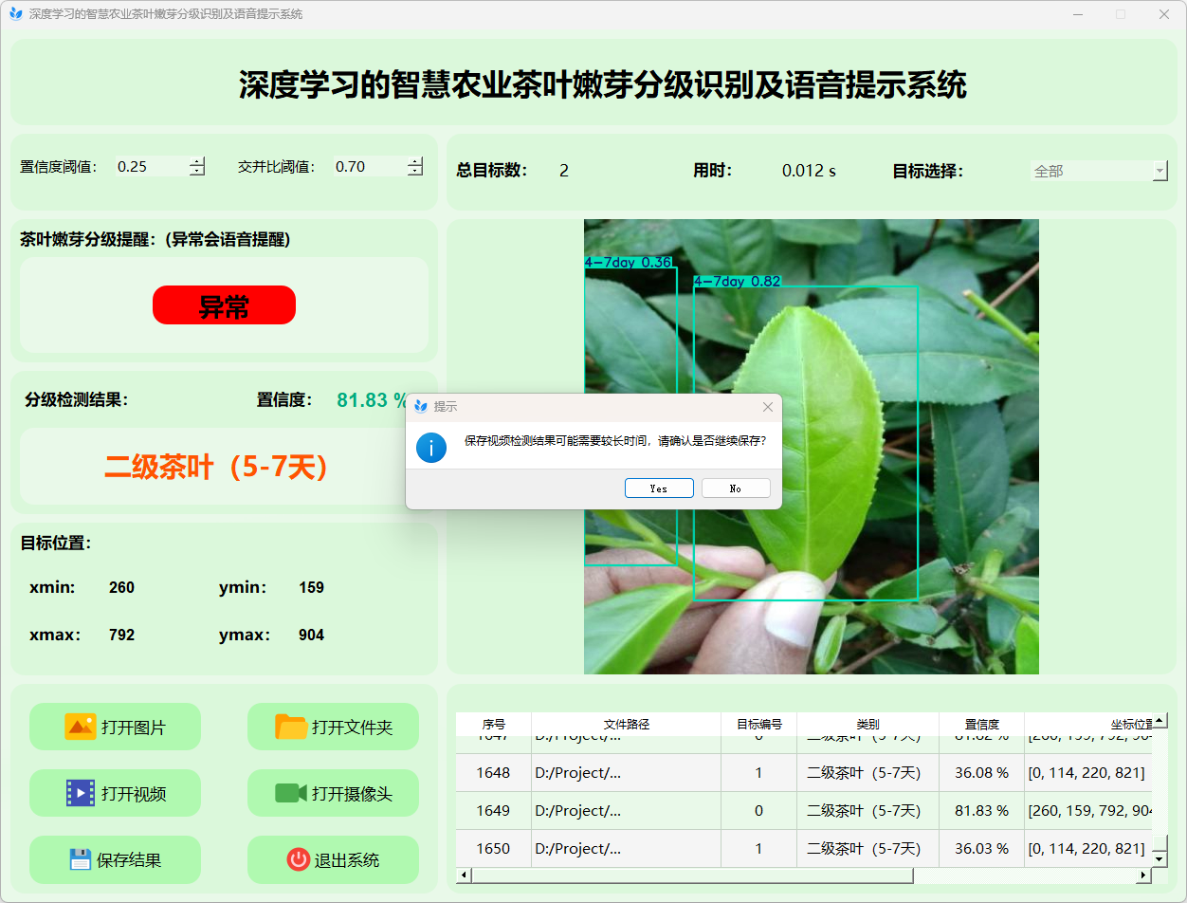Click the floppy disk icon on 保存结果
The height and width of the screenshot is (903, 1187).
[81, 859]
